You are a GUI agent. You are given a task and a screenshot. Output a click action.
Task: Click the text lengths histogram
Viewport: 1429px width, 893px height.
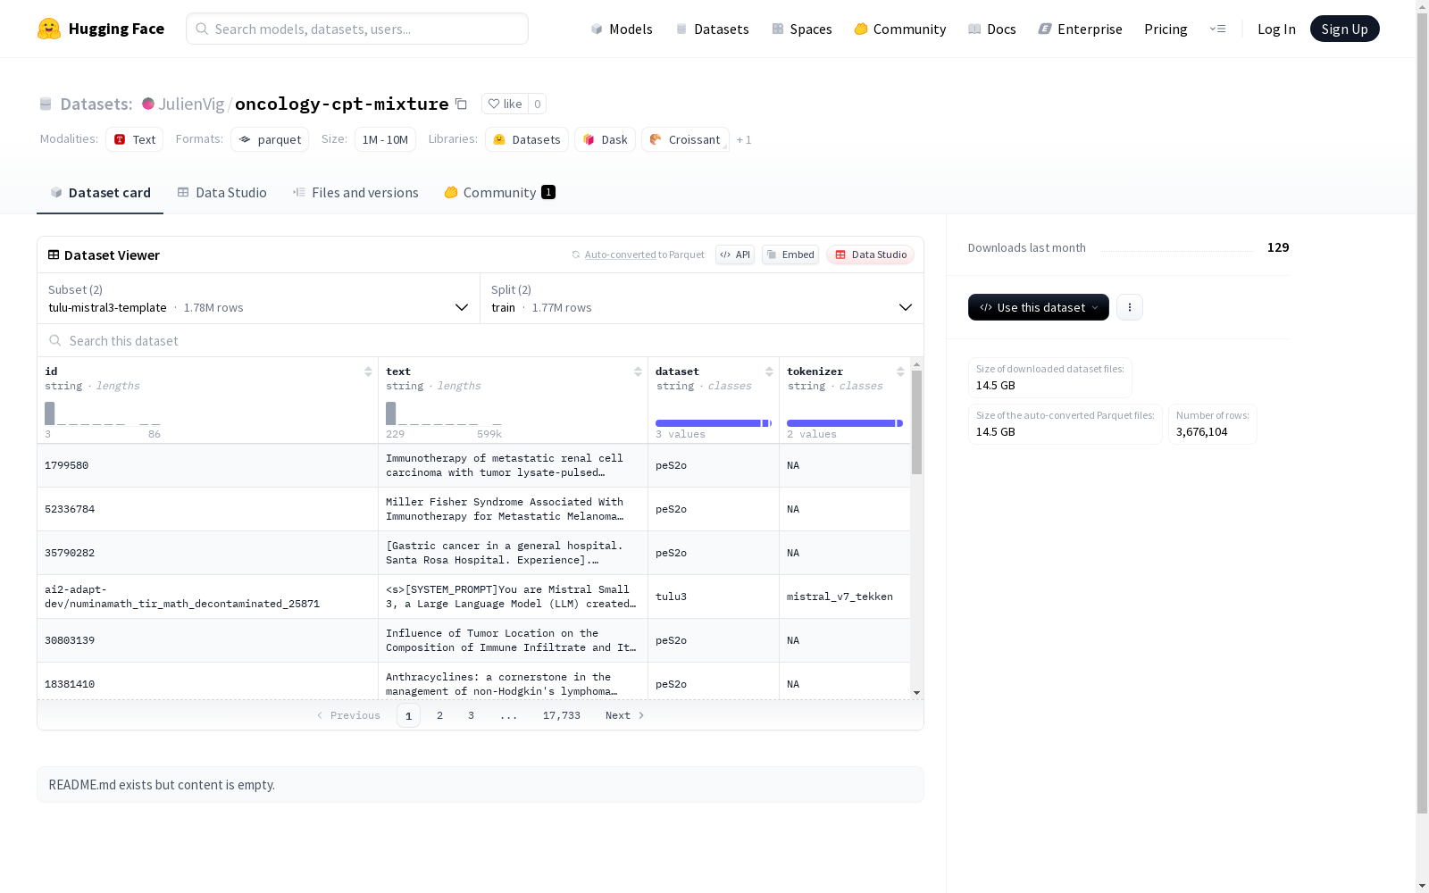[444, 413]
